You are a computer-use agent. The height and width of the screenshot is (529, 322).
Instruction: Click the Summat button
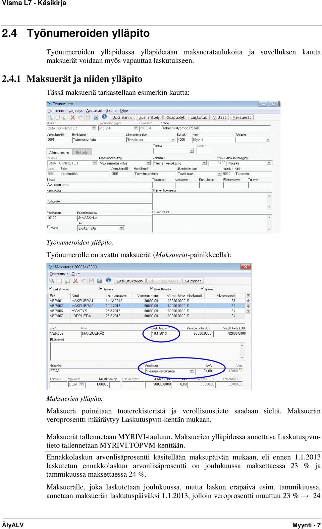pos(193,281)
